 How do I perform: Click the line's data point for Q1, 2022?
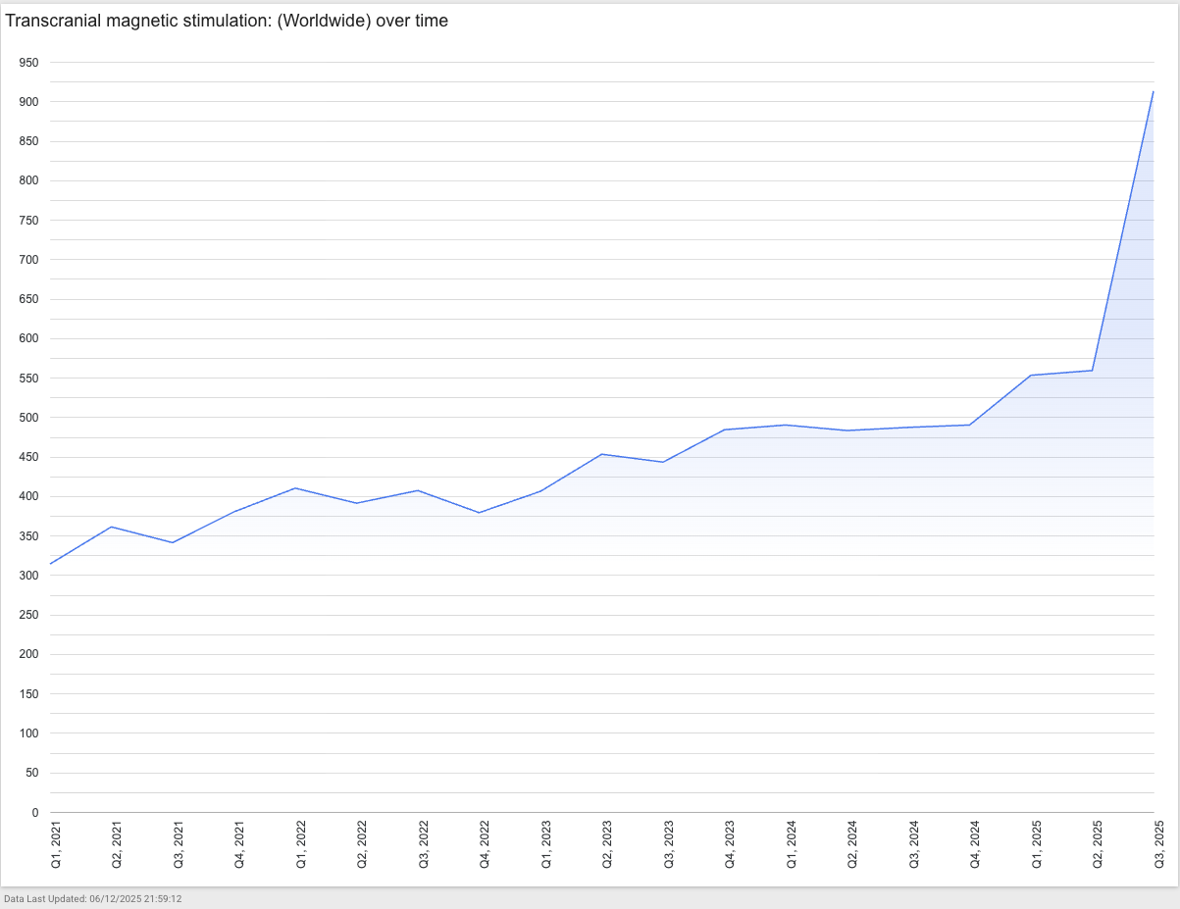tap(295, 488)
